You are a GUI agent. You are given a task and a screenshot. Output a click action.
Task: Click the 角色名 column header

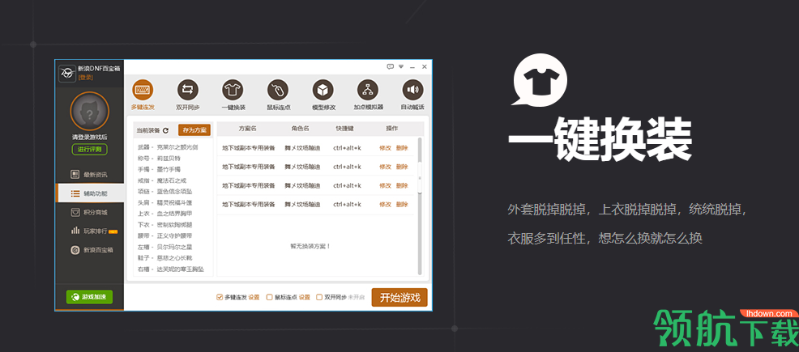coord(300,128)
